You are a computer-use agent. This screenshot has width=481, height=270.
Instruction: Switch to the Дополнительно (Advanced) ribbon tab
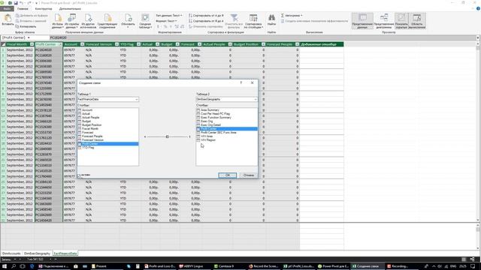(70, 8)
